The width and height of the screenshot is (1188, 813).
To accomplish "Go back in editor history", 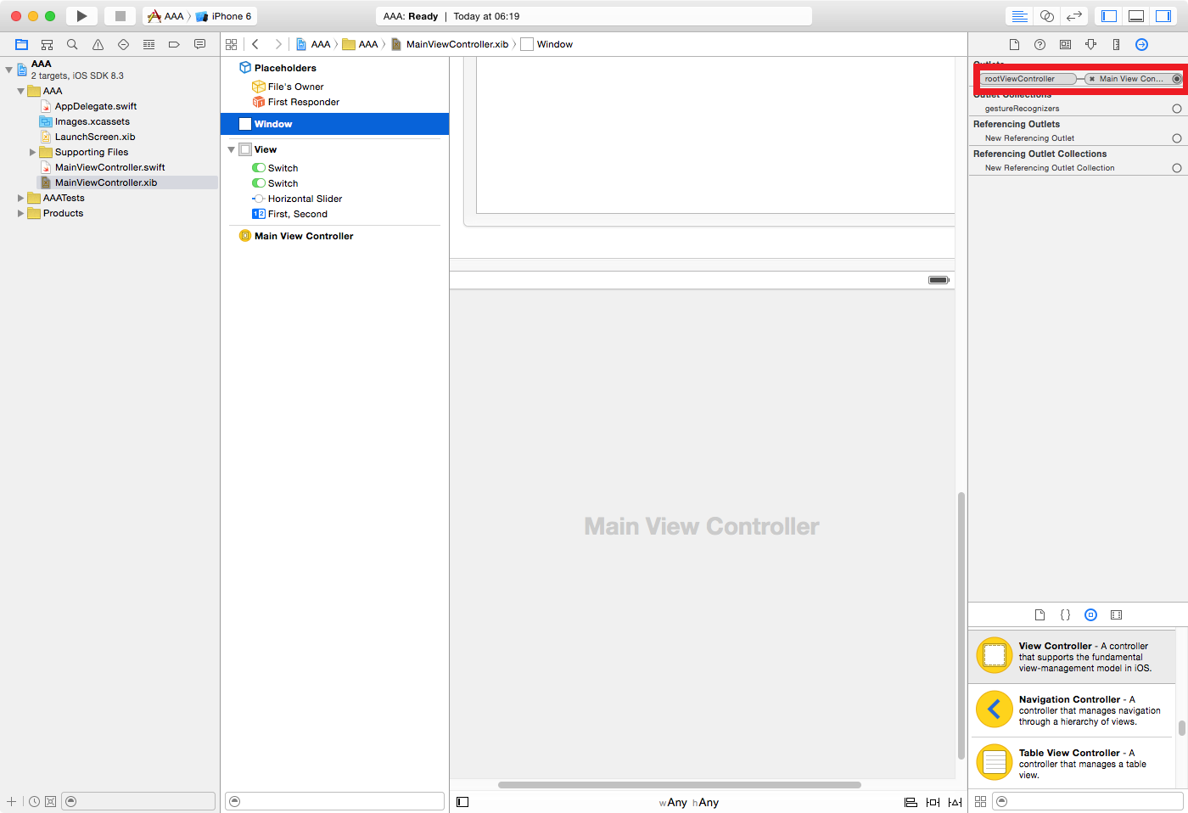I will click(x=255, y=44).
